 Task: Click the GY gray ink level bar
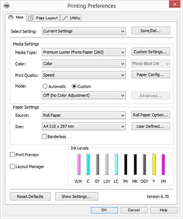point(98,164)
